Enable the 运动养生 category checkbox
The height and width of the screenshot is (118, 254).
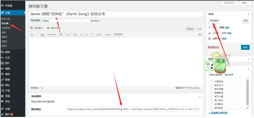tap(212, 104)
